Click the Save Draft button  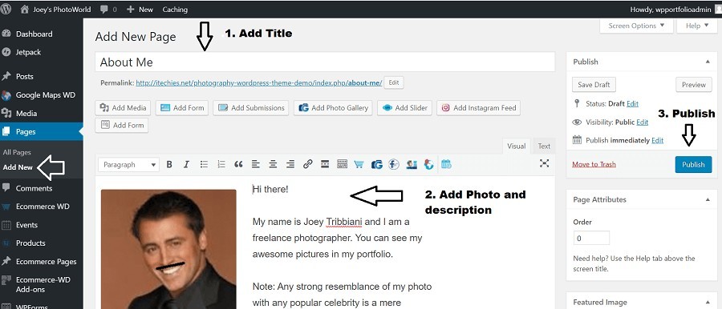click(594, 85)
